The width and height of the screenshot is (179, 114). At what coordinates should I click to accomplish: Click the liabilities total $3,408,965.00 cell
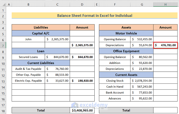click(x=82, y=110)
